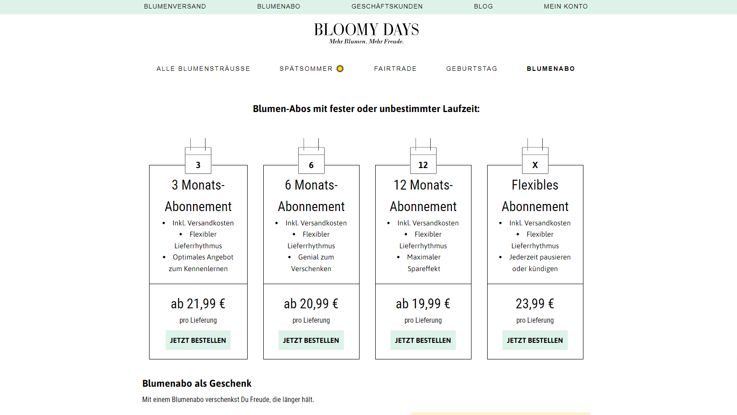
Task: Open the Blumenversand menu
Action: tap(175, 6)
